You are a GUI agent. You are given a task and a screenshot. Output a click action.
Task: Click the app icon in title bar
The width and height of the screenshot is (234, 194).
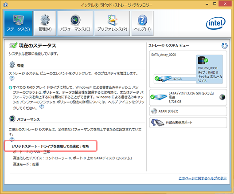coord(5,4)
